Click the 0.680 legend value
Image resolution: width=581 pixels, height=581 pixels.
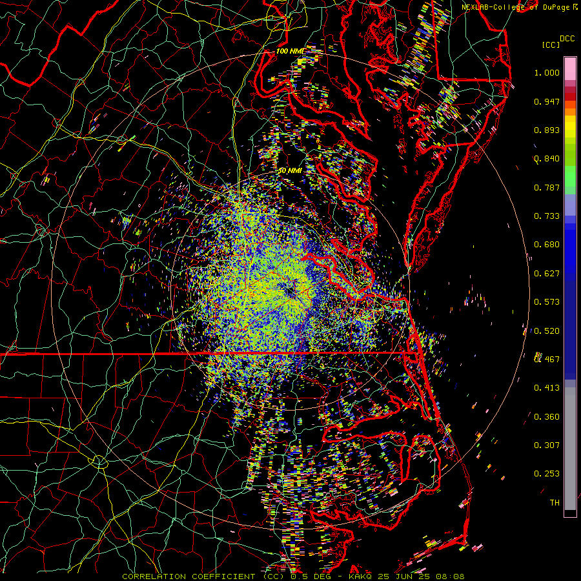click(x=547, y=245)
